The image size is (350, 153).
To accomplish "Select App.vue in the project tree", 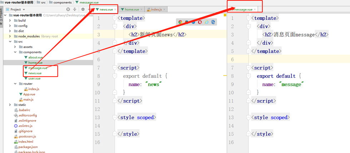I will 27,94.
